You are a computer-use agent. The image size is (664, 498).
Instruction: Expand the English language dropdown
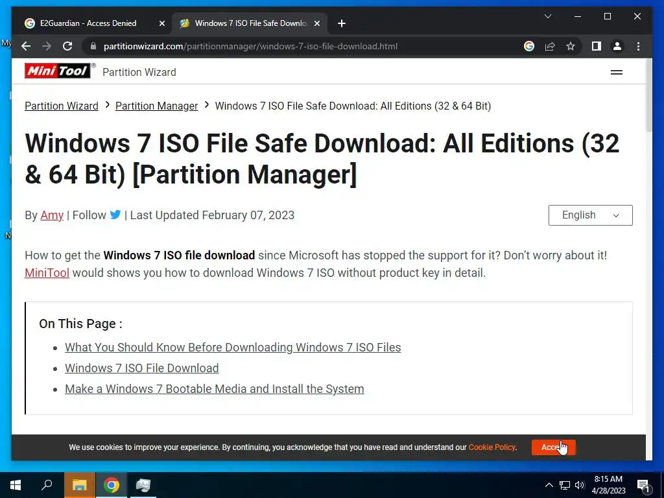click(x=590, y=215)
